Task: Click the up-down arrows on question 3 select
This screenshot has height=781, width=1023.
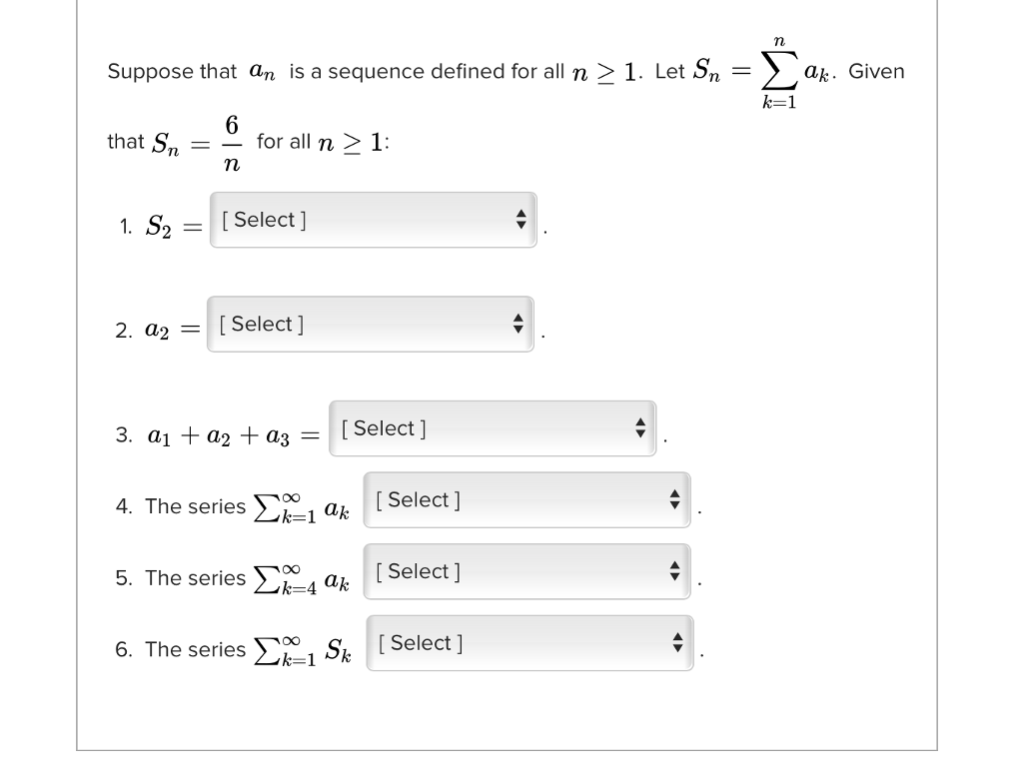Action: pos(640,428)
